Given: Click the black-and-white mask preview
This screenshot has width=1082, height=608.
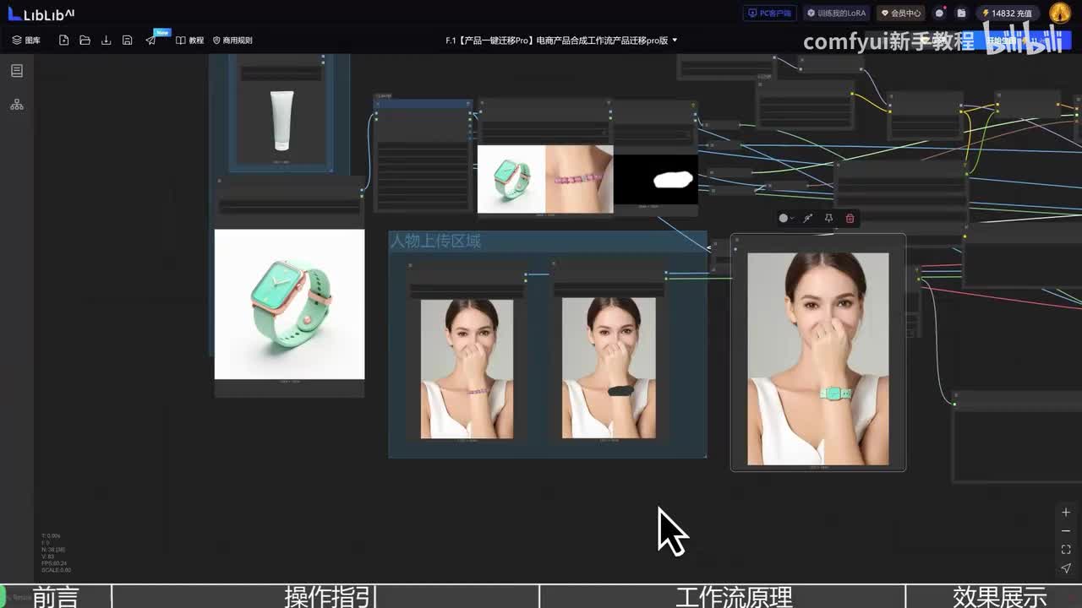Looking at the screenshot, I should pos(656,179).
